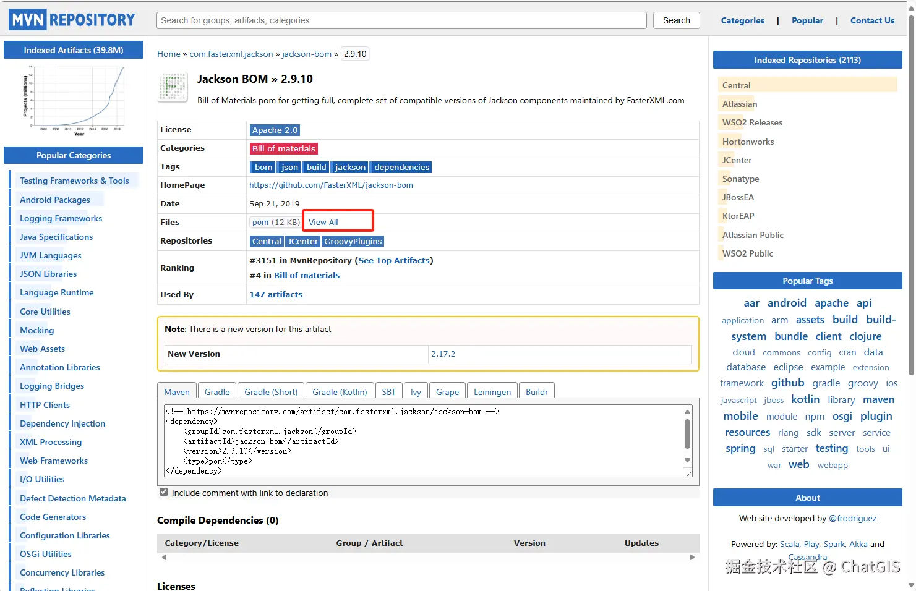Click the MVN Repository logo

click(72, 20)
